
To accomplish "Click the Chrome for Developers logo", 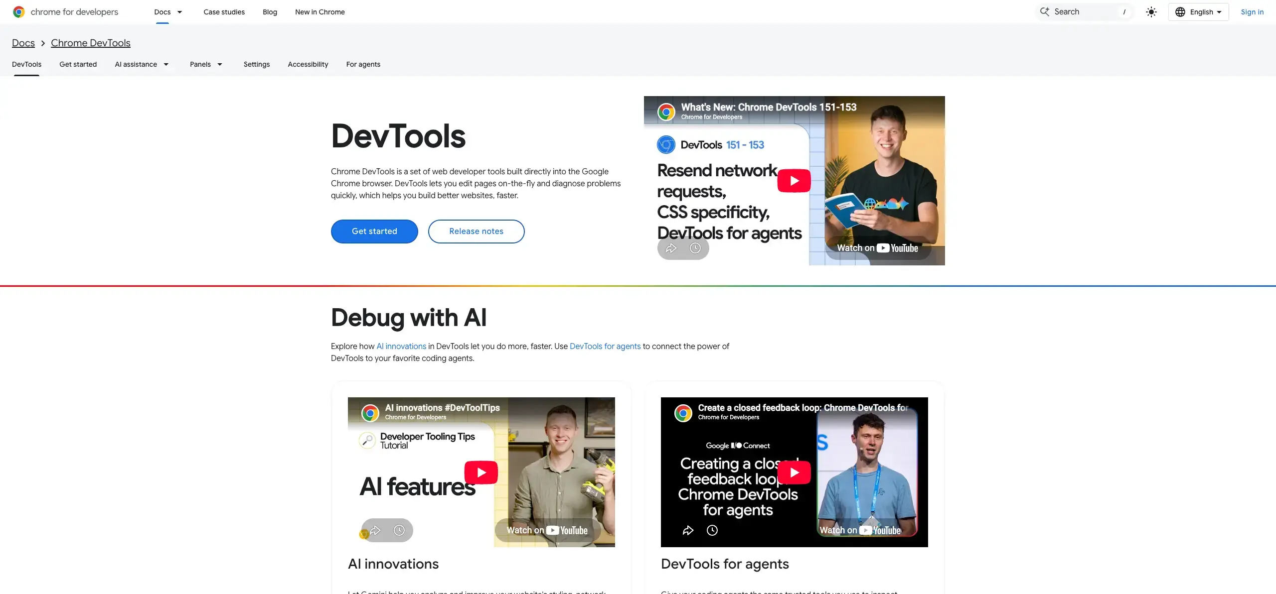I will (x=66, y=12).
